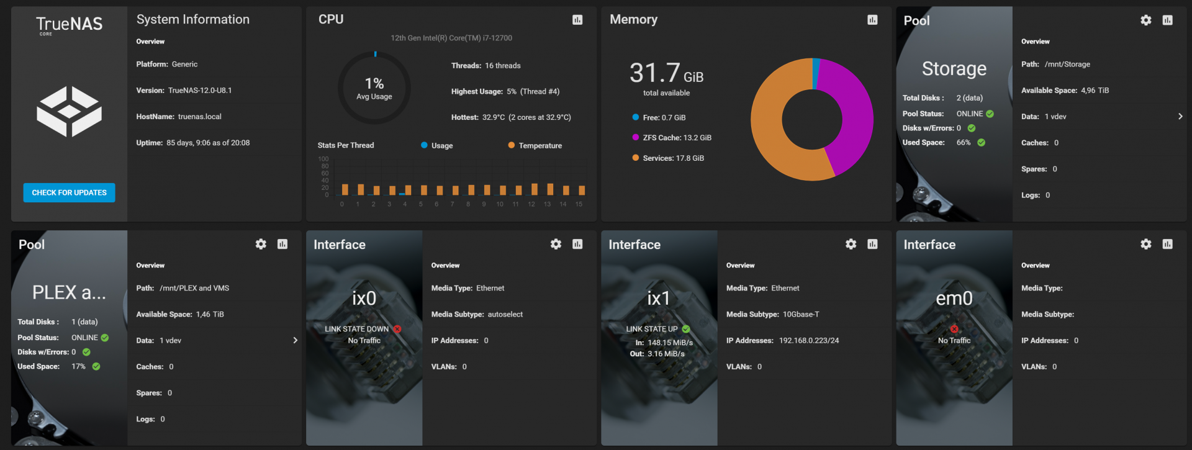
Task: Click the CHECK FOR UPDATES button
Action: [69, 192]
